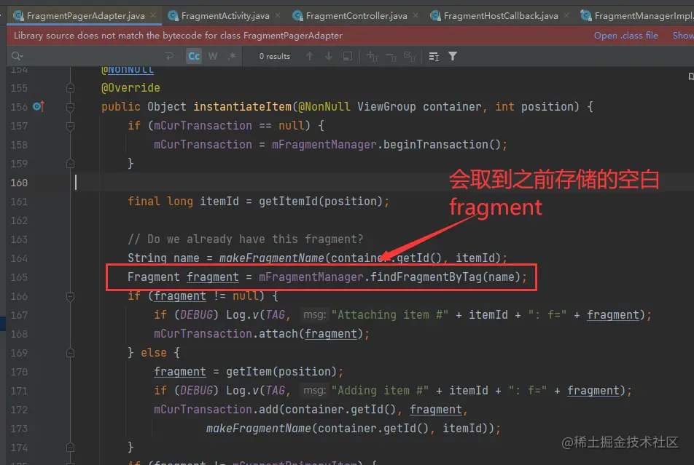Click the "0 results" search count
694x465 pixels.
coord(274,57)
